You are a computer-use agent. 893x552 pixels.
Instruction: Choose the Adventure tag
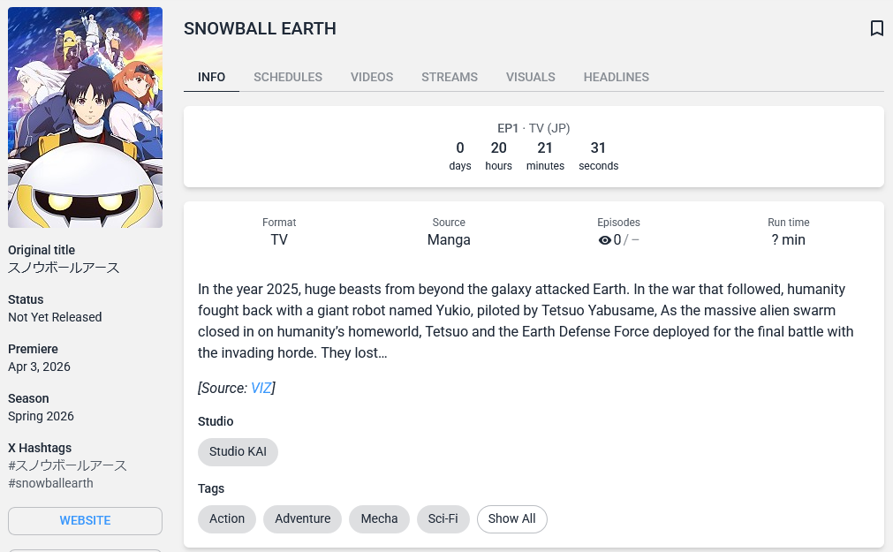click(303, 518)
